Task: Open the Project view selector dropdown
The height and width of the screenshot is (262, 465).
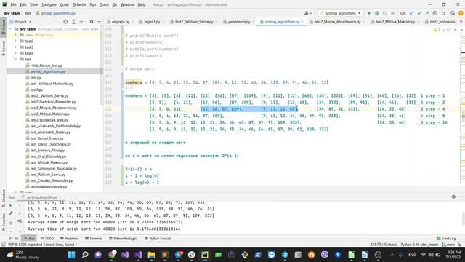Action: [21, 22]
